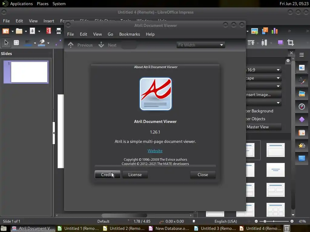The height and width of the screenshot is (232, 310).
Task: Click the Save icon in Impress toolbar
Action: 32,31
